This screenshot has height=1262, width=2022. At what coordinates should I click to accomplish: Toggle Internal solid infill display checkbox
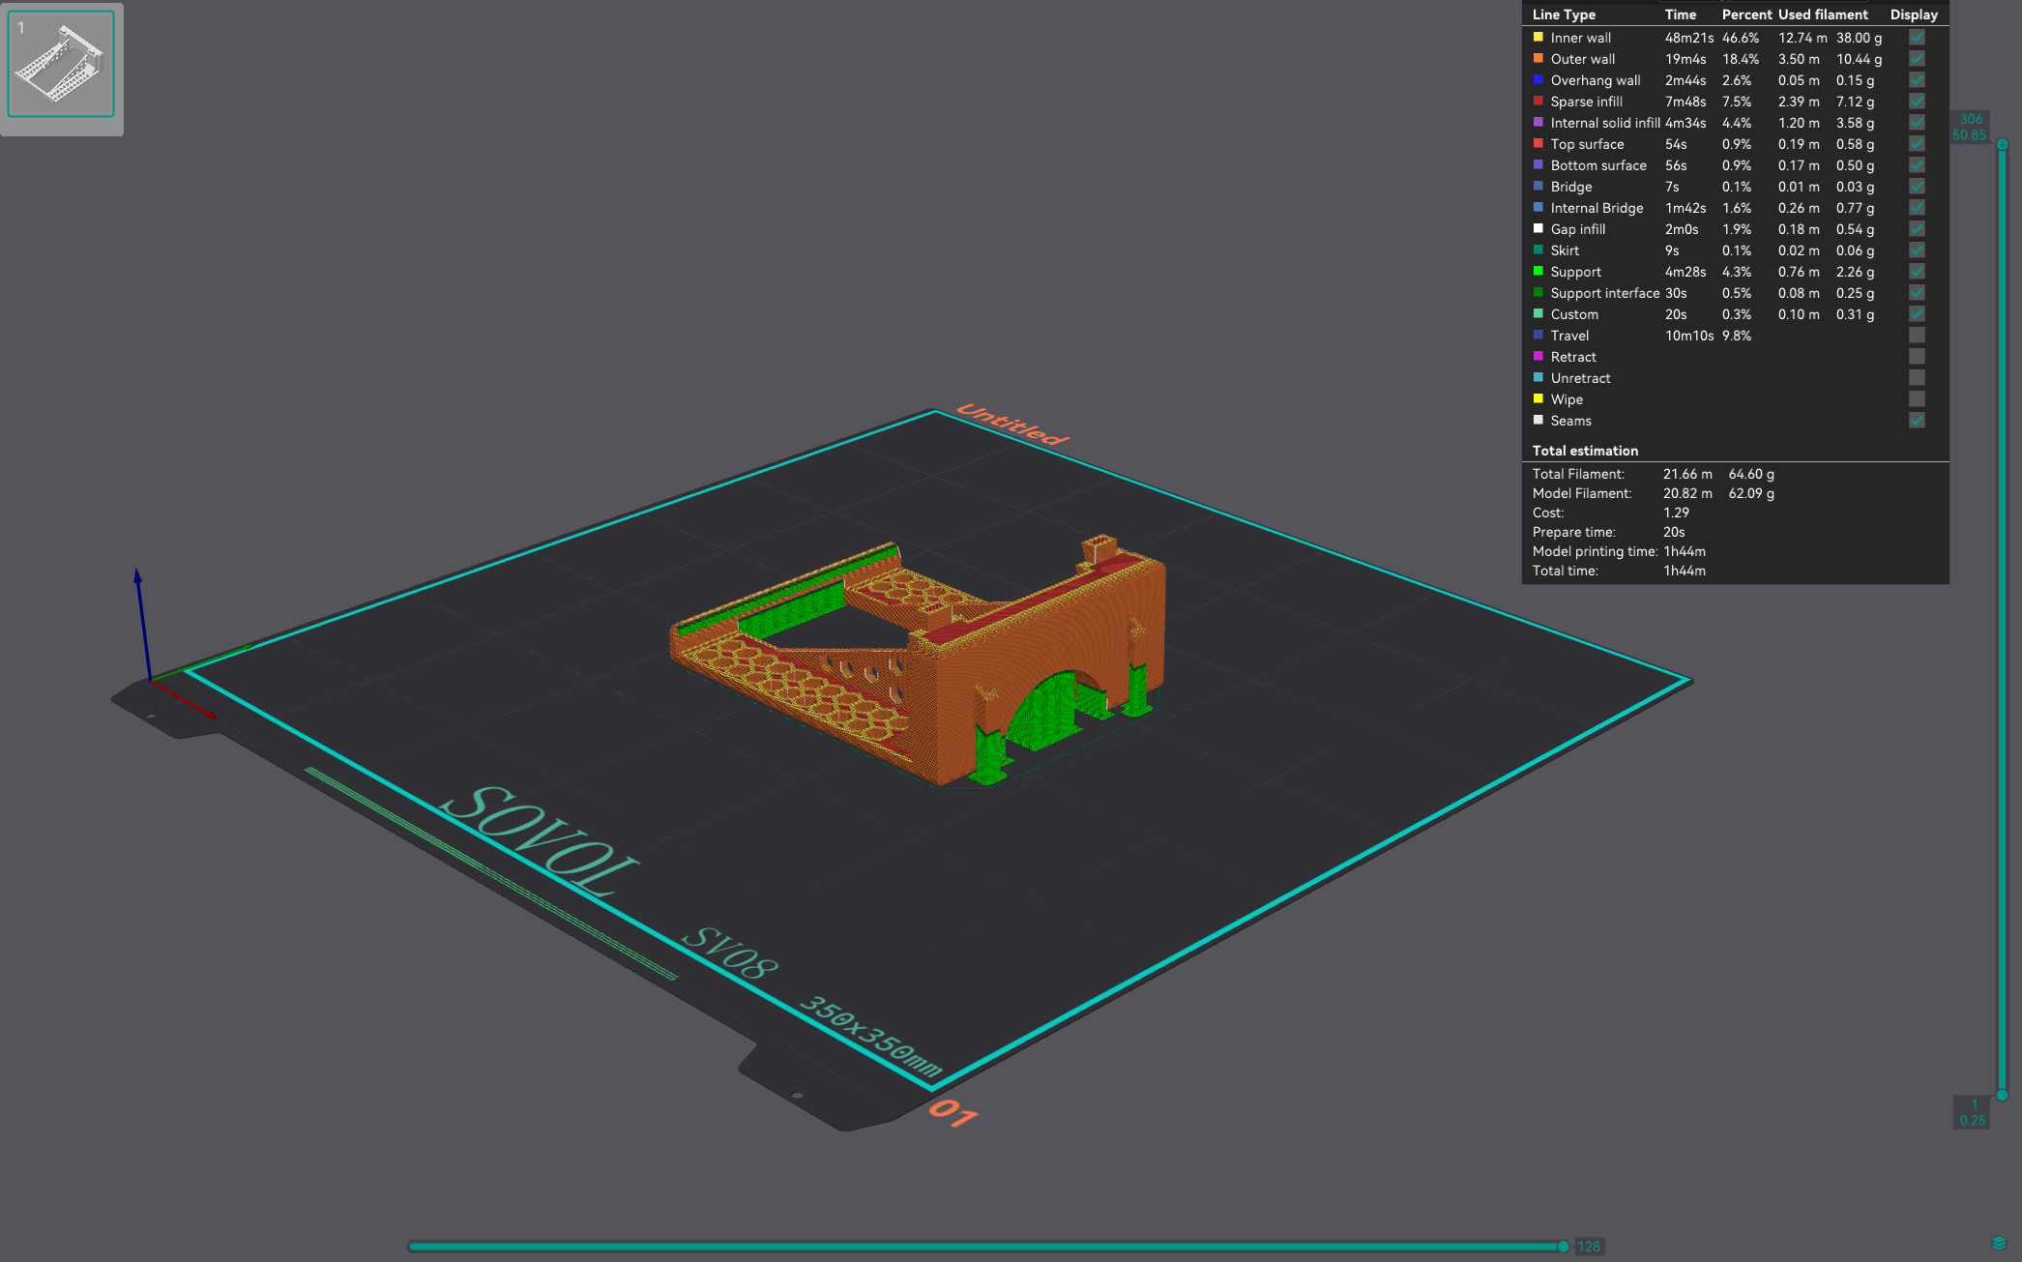1917,123
